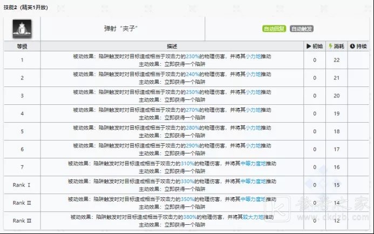This screenshot has width=374, height=234.
Task: Open the 小力地 link in level 1 row
Action: [x=251, y=56]
